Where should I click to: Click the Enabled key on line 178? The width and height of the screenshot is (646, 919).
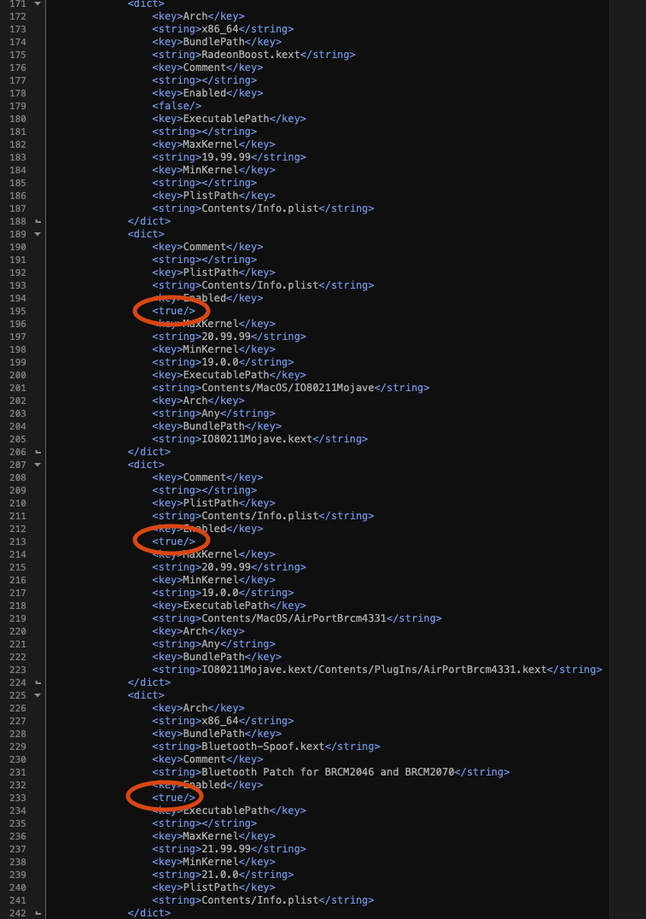pyautogui.click(x=207, y=93)
